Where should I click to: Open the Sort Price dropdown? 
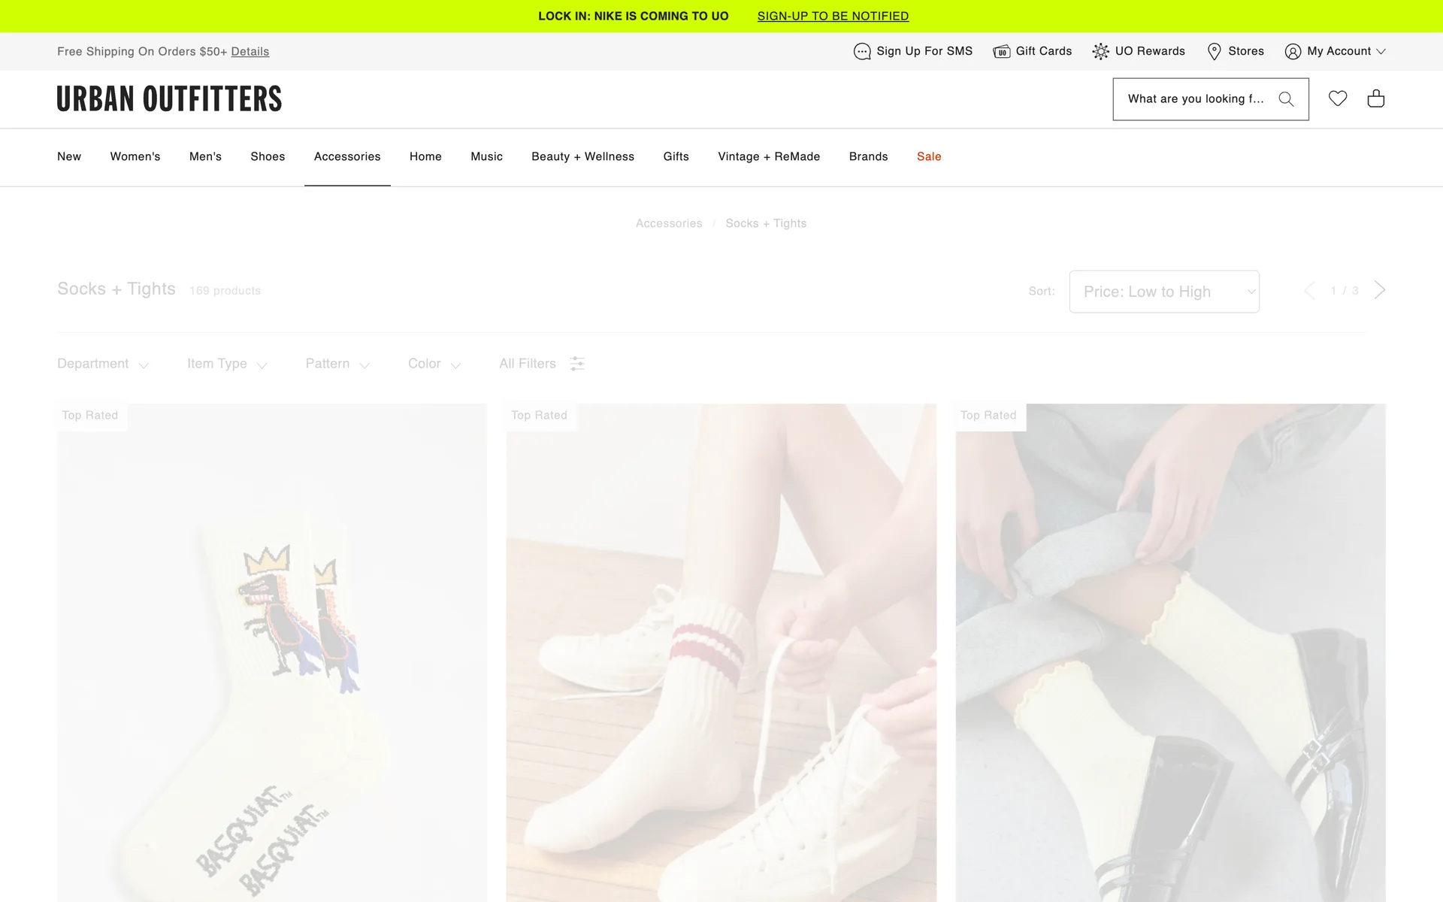click(x=1163, y=292)
